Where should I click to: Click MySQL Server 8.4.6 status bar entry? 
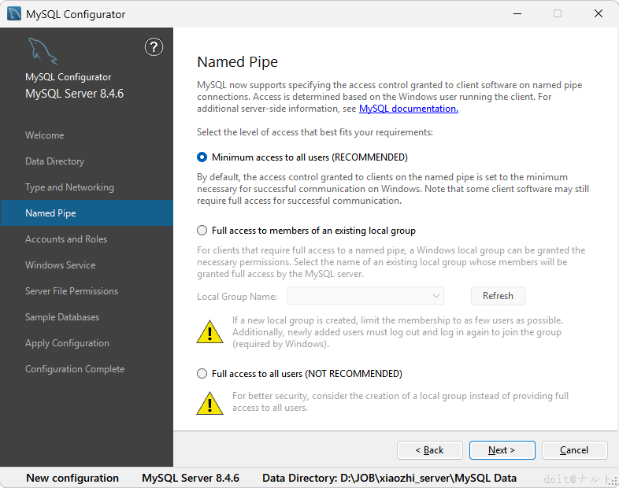click(x=191, y=478)
